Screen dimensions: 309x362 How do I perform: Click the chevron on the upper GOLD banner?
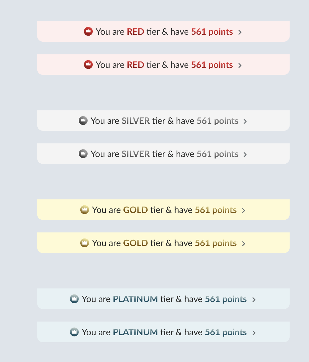click(x=244, y=210)
